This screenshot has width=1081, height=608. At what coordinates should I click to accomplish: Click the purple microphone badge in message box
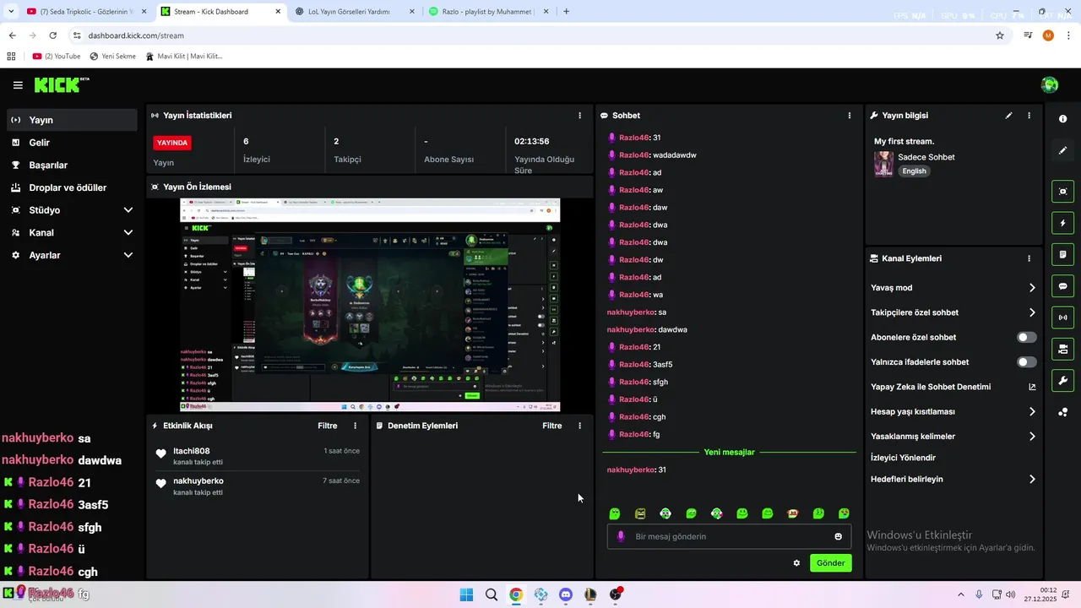click(621, 536)
